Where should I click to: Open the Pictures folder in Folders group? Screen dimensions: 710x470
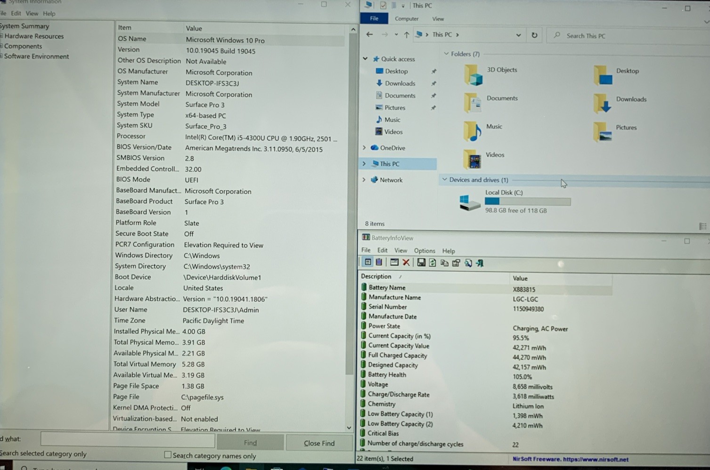pyautogui.click(x=615, y=131)
